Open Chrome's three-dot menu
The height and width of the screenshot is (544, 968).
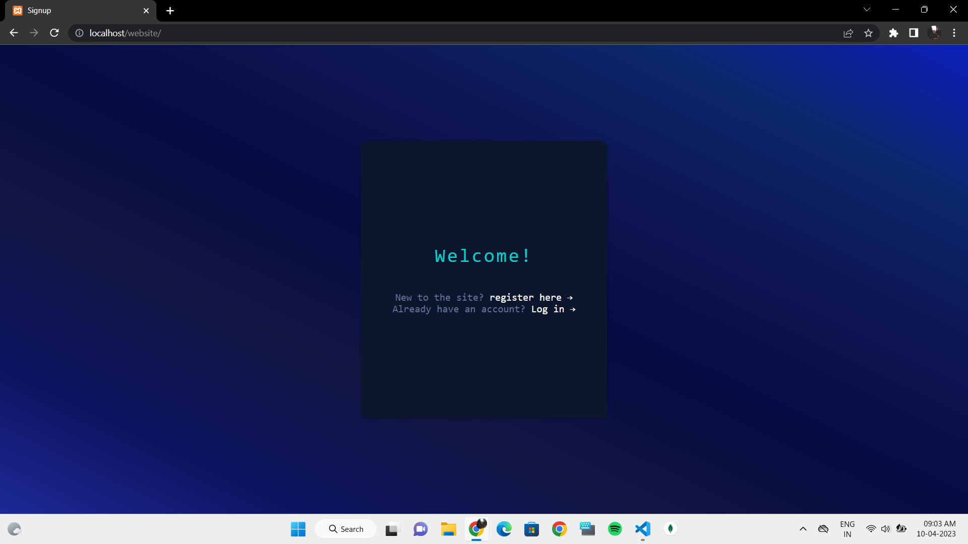954,33
